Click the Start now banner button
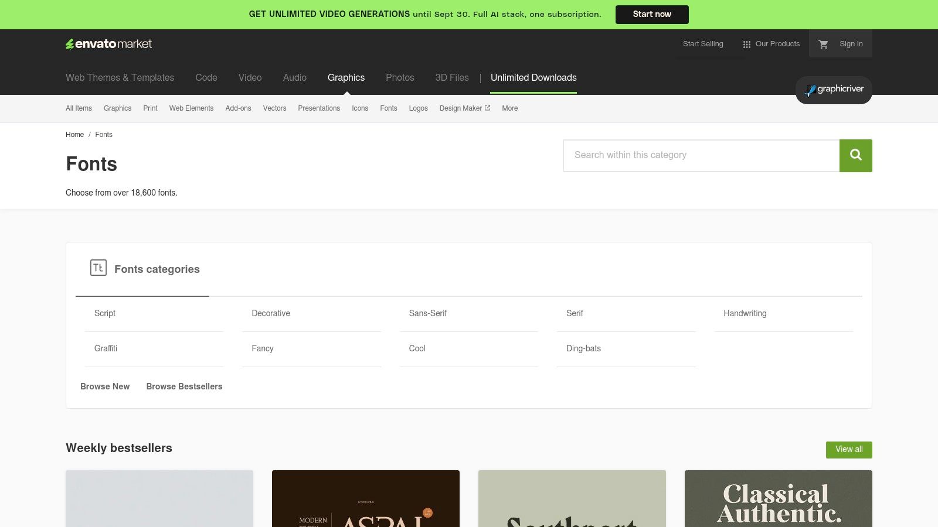Image resolution: width=938 pixels, height=527 pixels. 652,15
